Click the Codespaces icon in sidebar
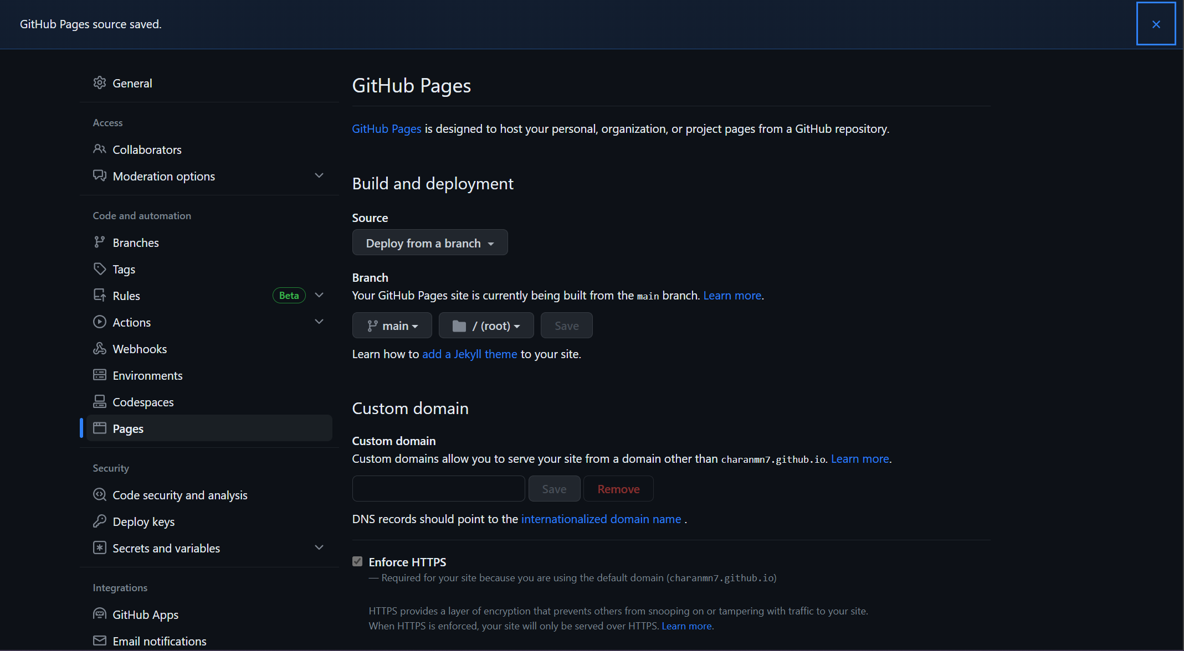This screenshot has width=1184, height=651. coord(98,401)
